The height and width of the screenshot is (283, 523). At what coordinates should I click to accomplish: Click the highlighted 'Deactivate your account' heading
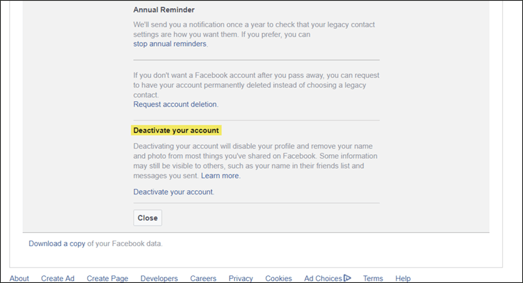176,130
